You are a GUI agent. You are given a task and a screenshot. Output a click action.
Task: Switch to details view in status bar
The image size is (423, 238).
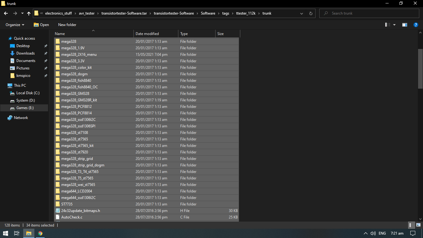tap(412, 225)
